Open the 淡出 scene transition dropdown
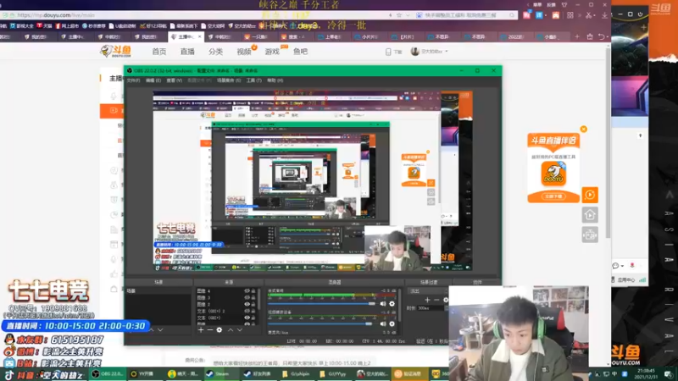 point(428,290)
